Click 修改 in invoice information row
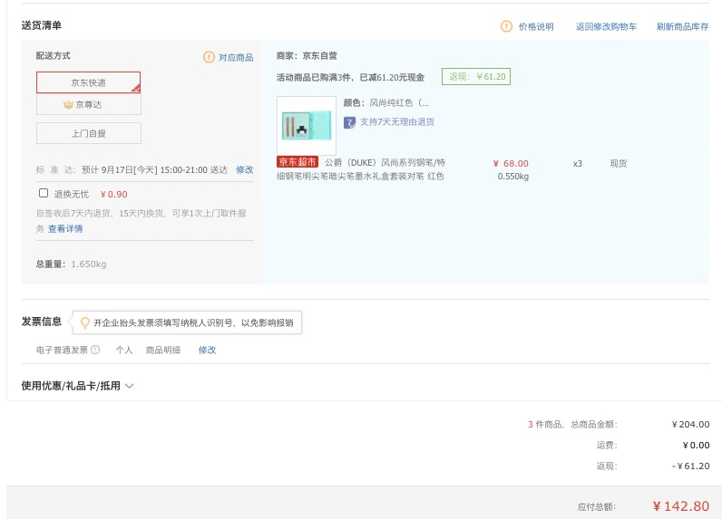Viewport: 722px width, 519px height. 207,350
